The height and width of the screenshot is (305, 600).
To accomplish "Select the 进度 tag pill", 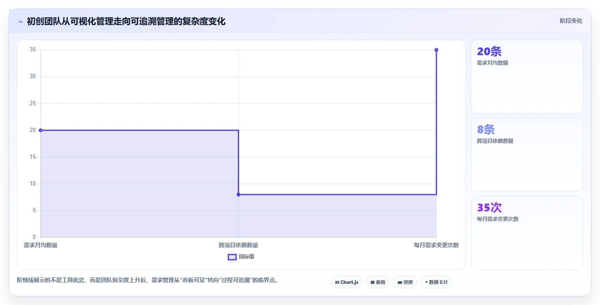I will click(405, 282).
